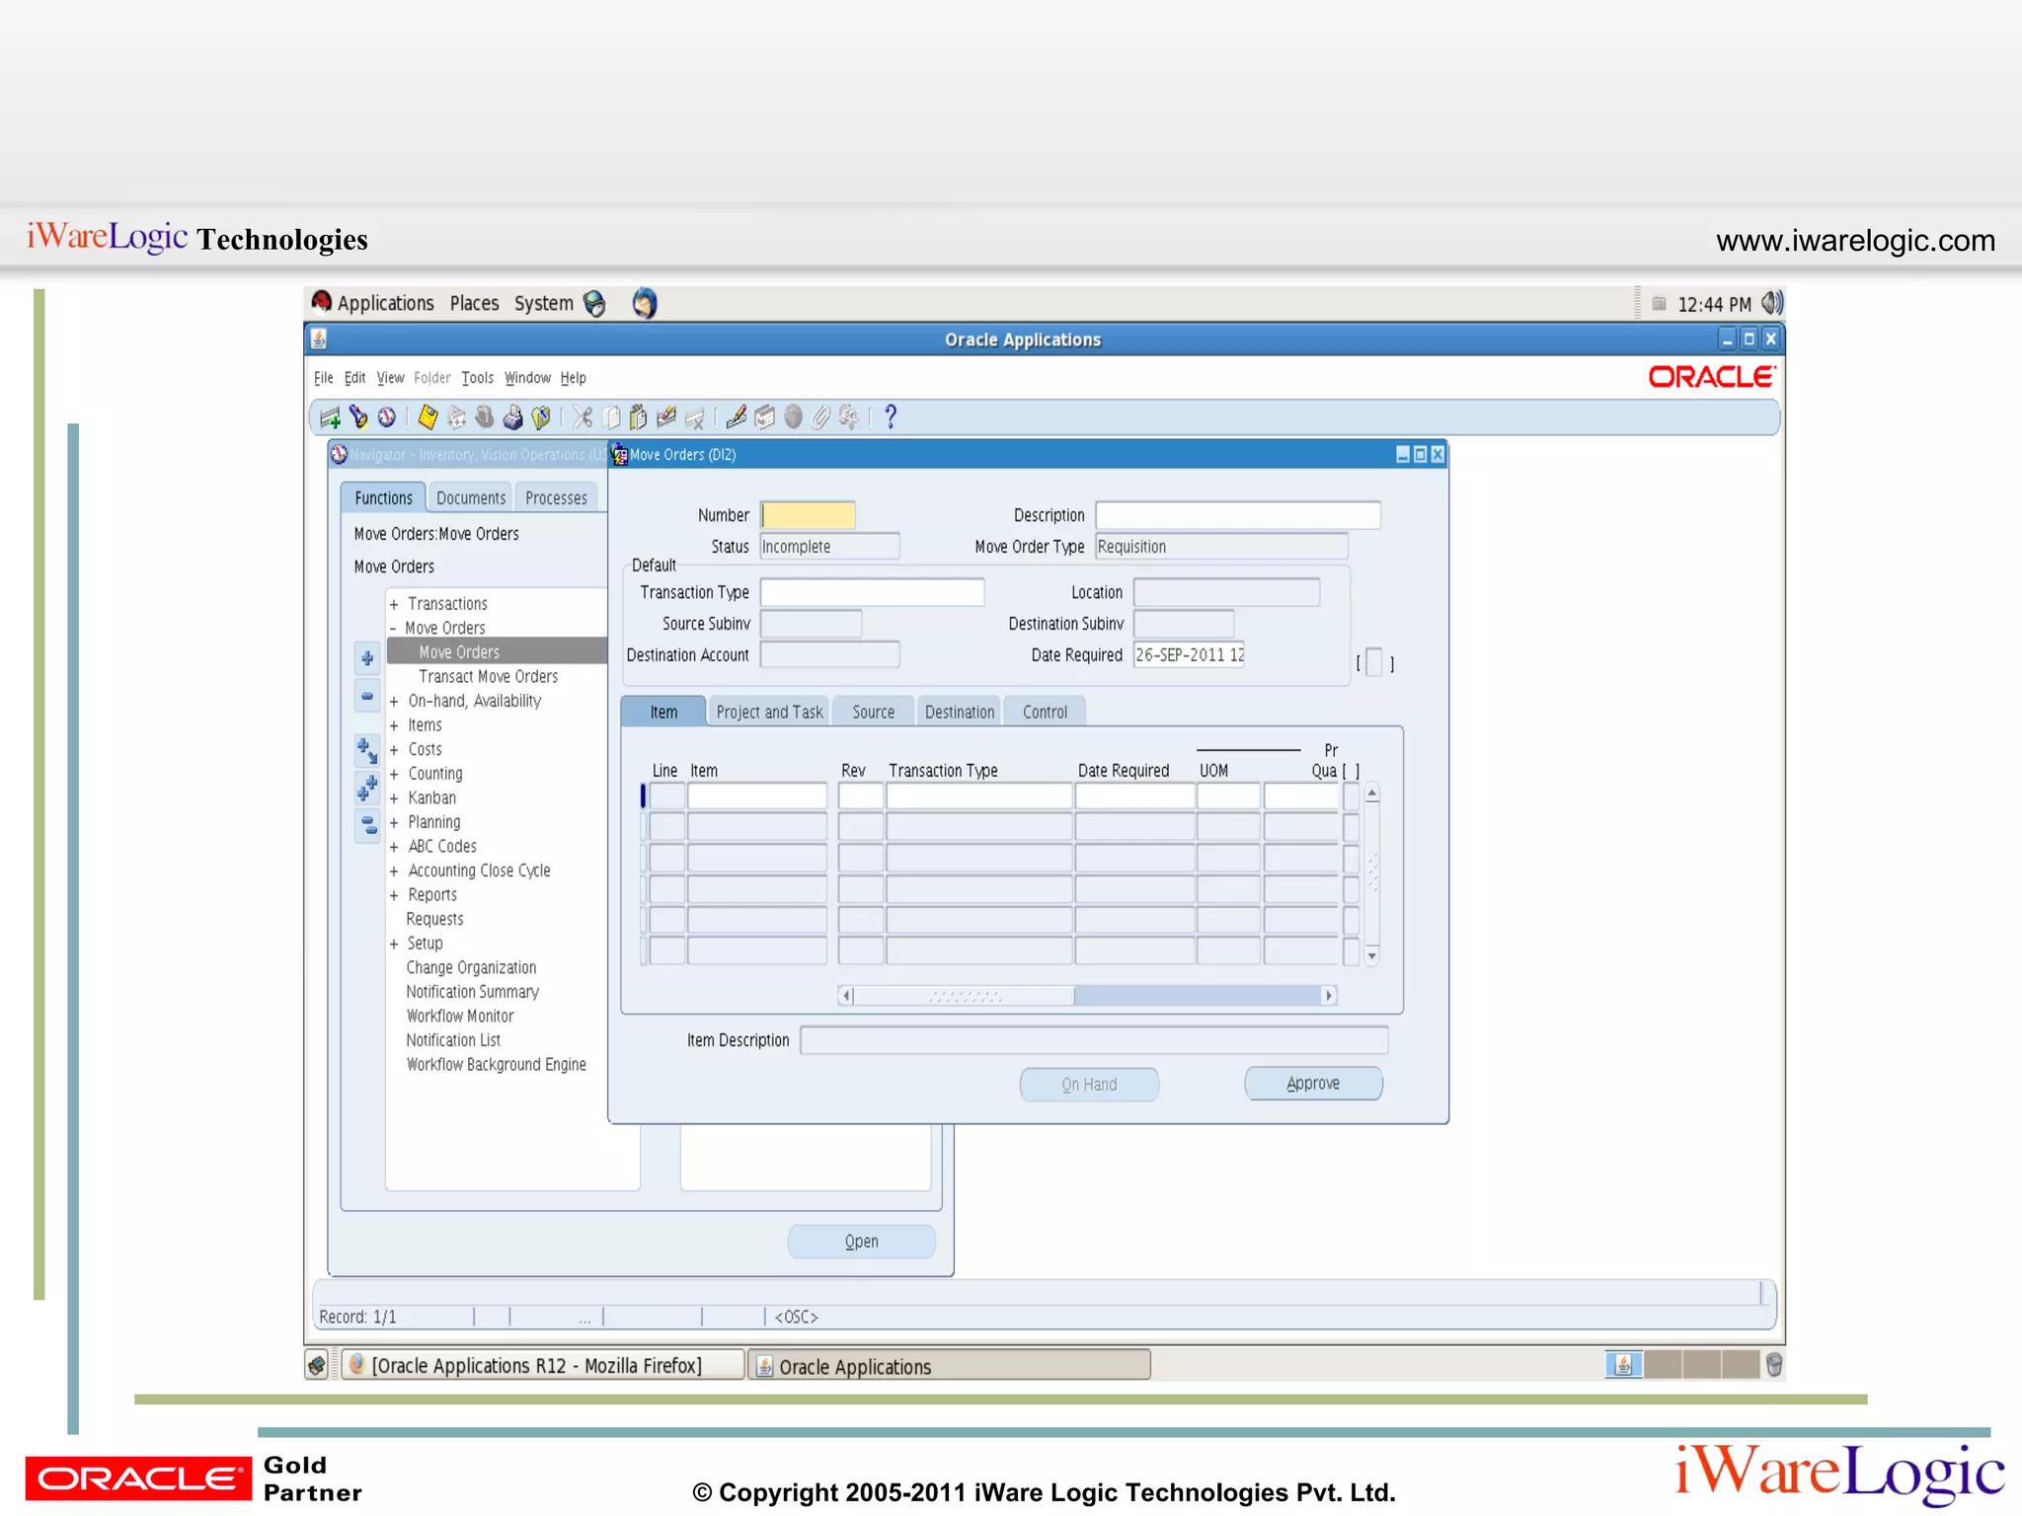Expand the Transactions tree node

pyautogui.click(x=394, y=604)
